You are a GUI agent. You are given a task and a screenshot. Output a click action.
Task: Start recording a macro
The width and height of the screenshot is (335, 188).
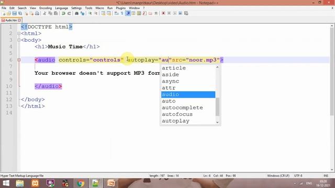tap(163, 13)
